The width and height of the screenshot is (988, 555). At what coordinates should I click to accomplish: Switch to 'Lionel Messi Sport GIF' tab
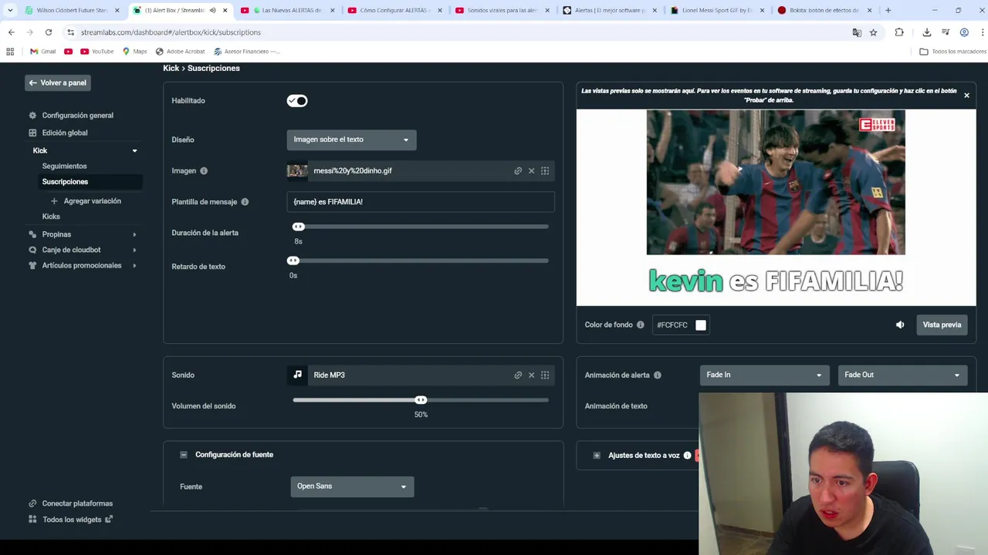[716, 10]
